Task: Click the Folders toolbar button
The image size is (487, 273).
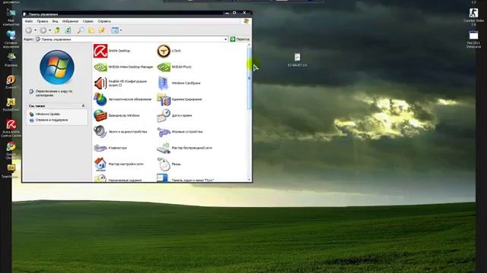Action: (x=91, y=30)
